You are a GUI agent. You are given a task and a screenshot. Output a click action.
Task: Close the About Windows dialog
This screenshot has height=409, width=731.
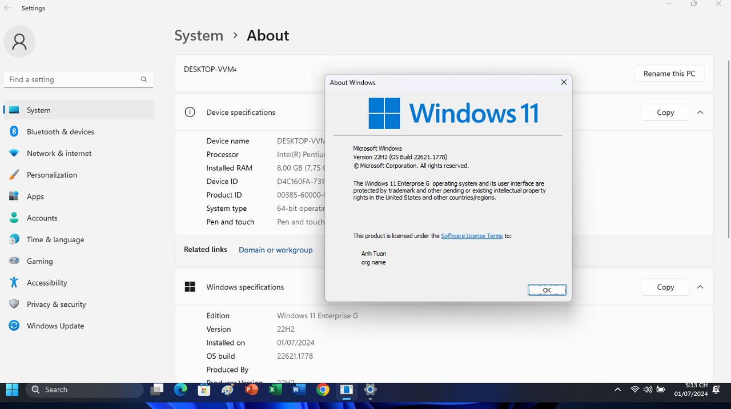[564, 82]
